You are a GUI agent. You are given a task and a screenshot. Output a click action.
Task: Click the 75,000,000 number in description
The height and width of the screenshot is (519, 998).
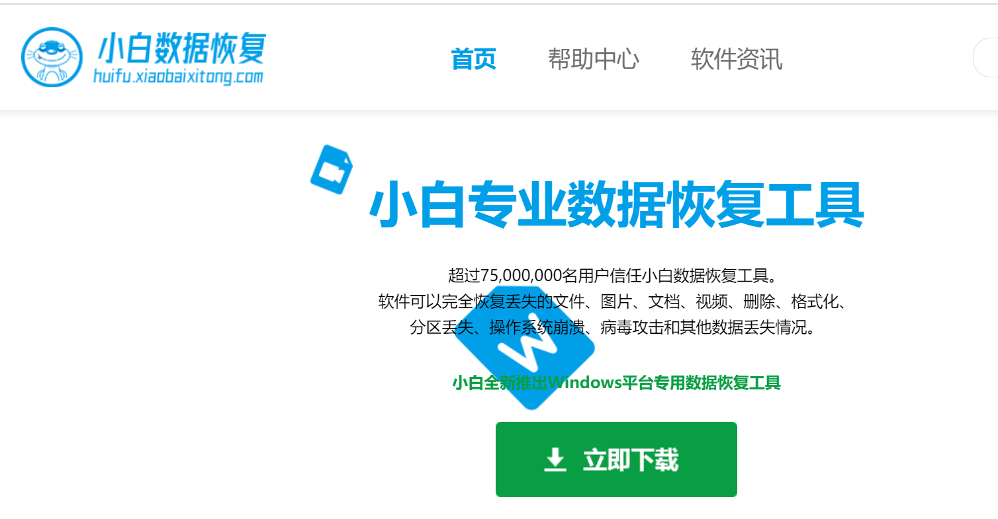click(x=522, y=275)
